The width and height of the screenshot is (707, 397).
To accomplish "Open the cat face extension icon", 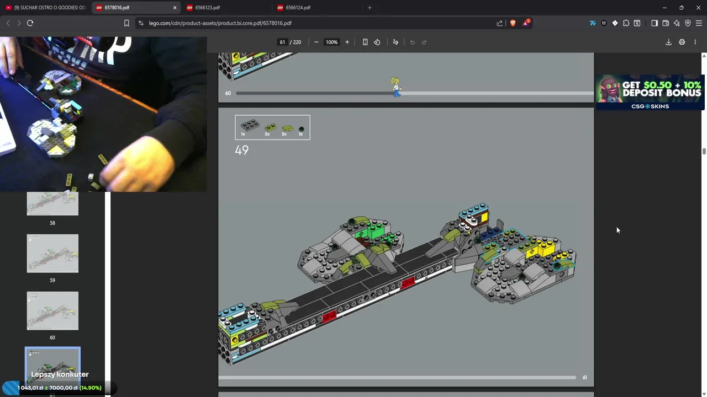I will pos(604,23).
